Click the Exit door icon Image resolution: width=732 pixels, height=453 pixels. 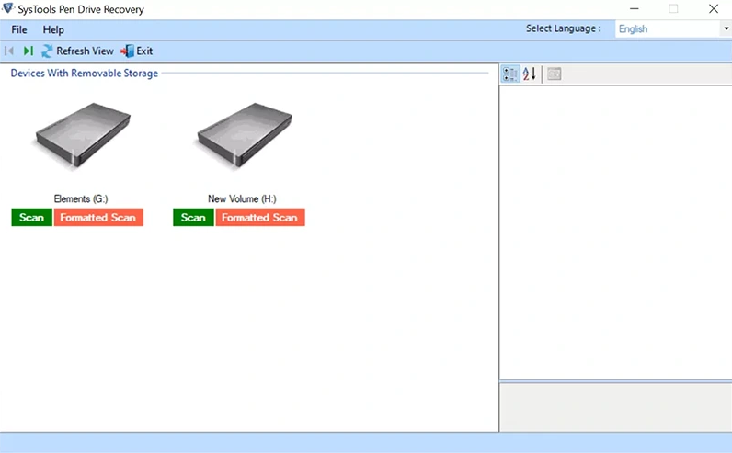point(127,51)
